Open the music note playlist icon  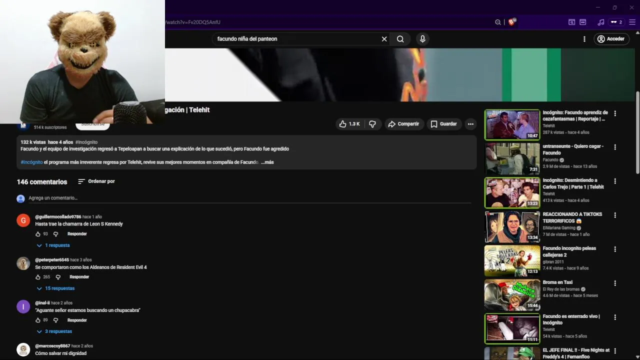coord(601,22)
